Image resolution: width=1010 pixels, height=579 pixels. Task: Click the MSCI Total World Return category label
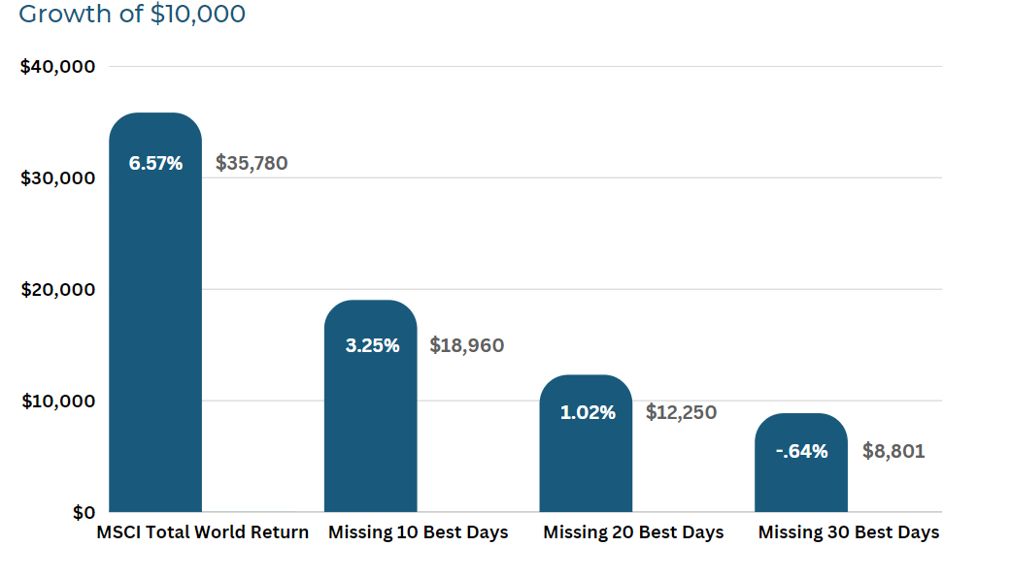tap(202, 532)
